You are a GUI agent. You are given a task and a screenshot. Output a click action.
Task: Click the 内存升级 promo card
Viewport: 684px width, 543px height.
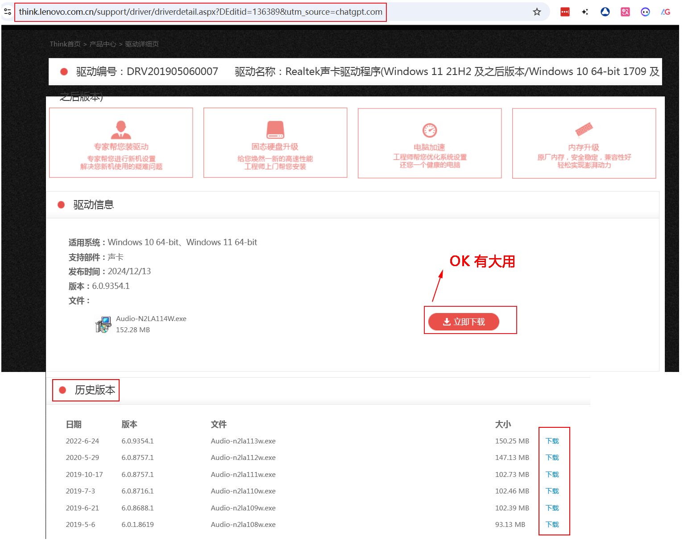[584, 143]
